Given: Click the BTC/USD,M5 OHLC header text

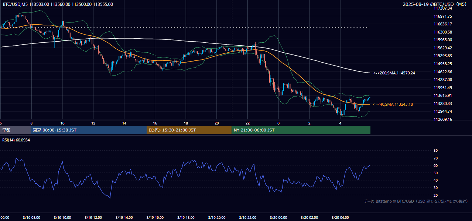Looking at the screenshot, I should point(58,4).
